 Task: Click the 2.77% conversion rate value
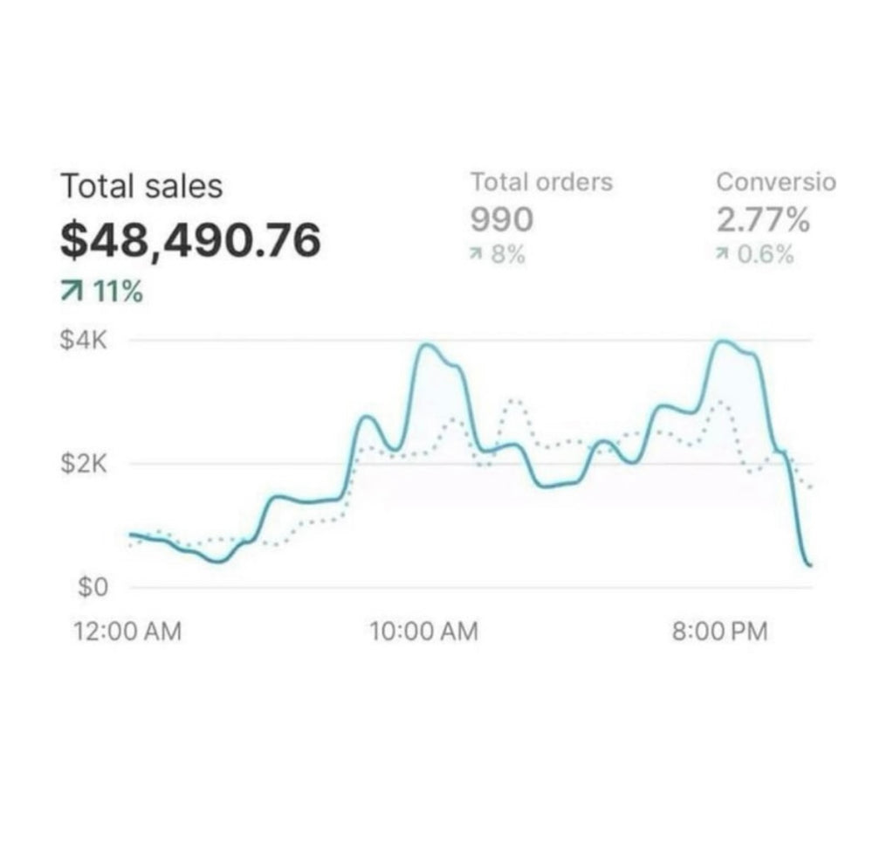[x=763, y=220]
